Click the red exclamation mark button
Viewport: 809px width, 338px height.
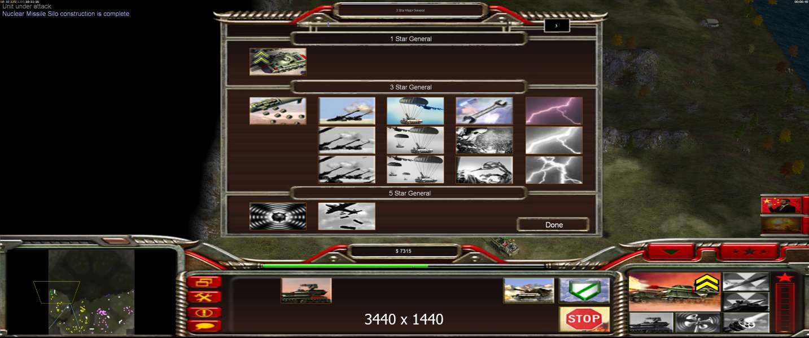coord(204,312)
